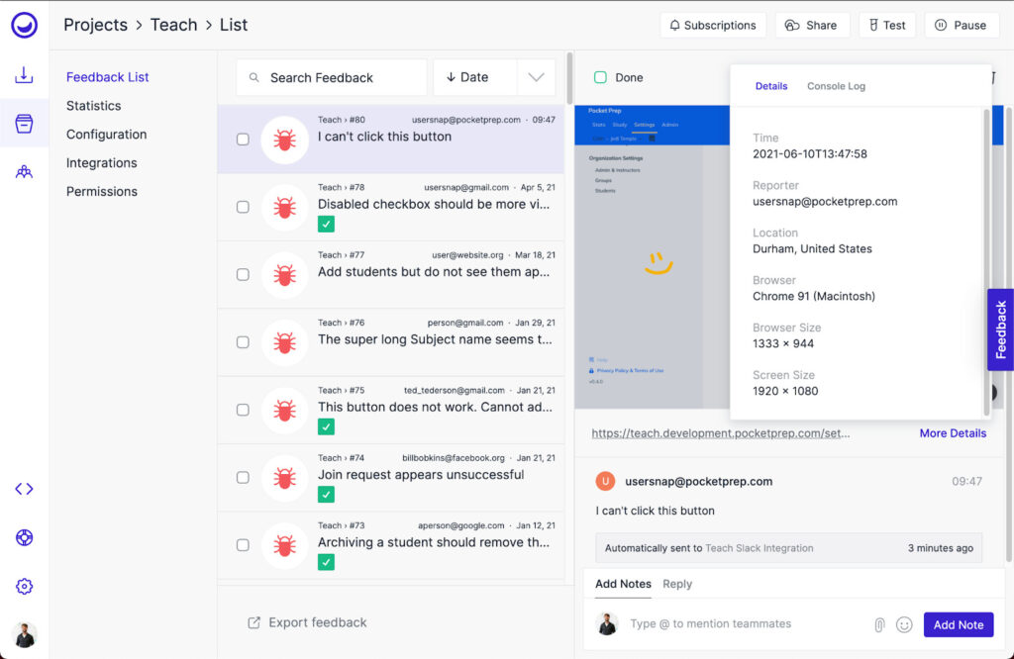Select the code brackets icon in the sidebar
Screen dimensions: 1014x659
(x=24, y=488)
